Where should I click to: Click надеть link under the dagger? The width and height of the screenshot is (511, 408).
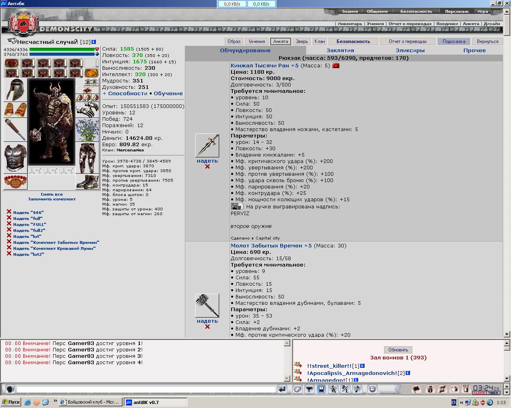coord(207,161)
